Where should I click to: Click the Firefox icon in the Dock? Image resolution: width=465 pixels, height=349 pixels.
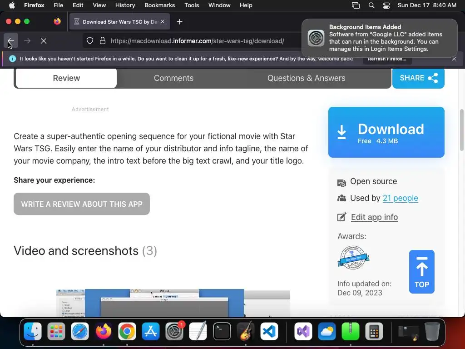coord(103,331)
